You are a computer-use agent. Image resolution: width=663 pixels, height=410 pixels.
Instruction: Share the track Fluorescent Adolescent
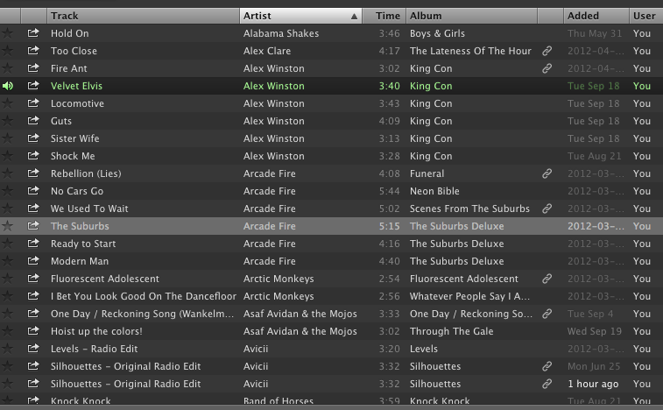(x=33, y=278)
